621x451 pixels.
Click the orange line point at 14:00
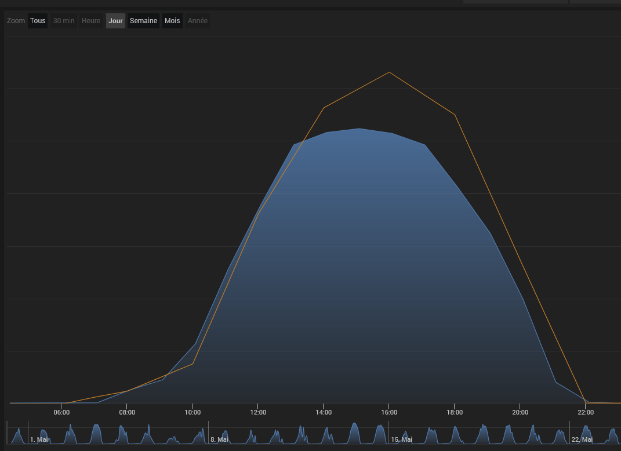(x=324, y=108)
